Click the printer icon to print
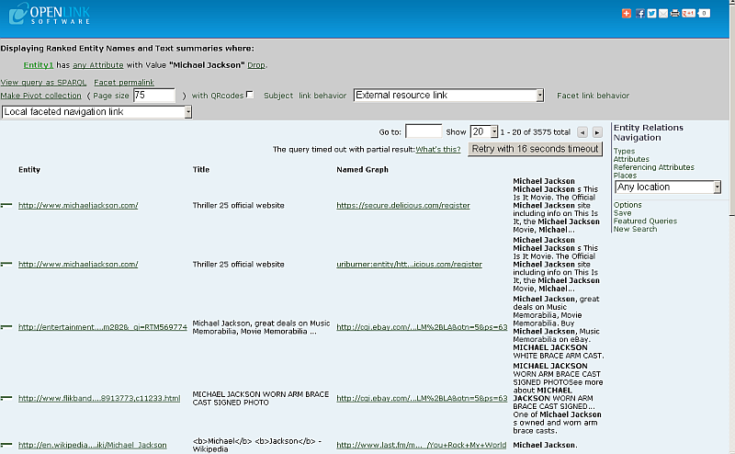This screenshot has width=735, height=454. point(675,14)
